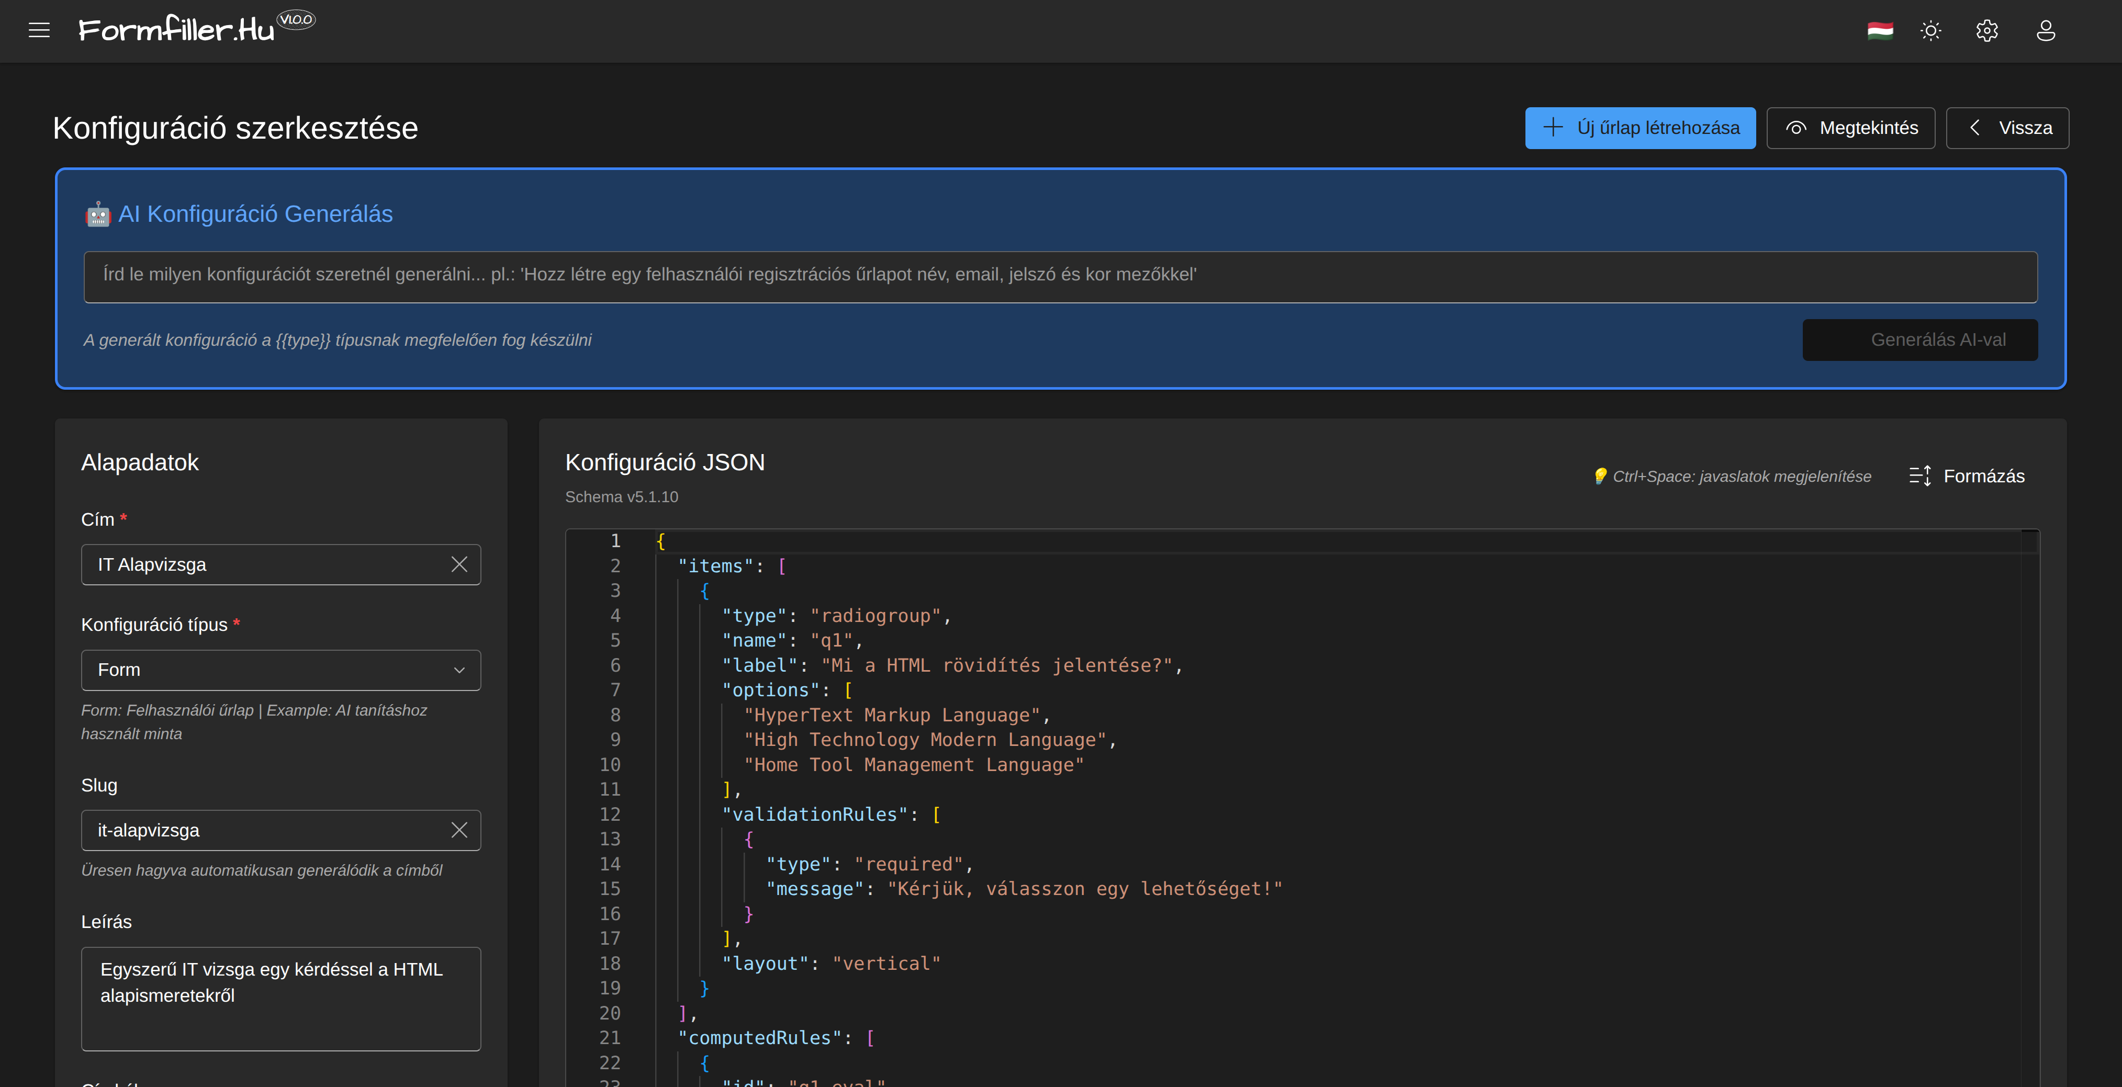Clear the IT Alapvizsga title with its X icon
Image resolution: width=2122 pixels, height=1087 pixels.
(x=459, y=564)
